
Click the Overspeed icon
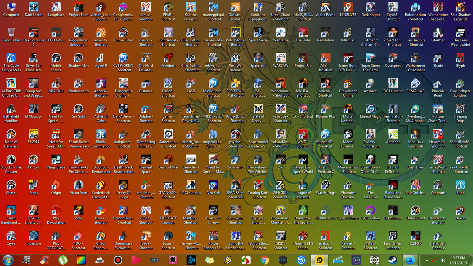tap(393, 60)
